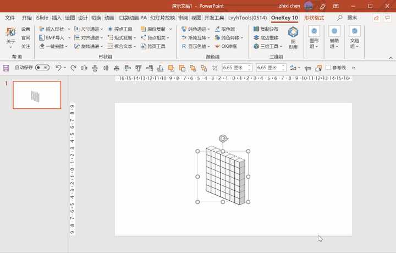The width and height of the screenshot is (396, 253).
Task: Click the OK神框 tool
Action: pos(226,46)
